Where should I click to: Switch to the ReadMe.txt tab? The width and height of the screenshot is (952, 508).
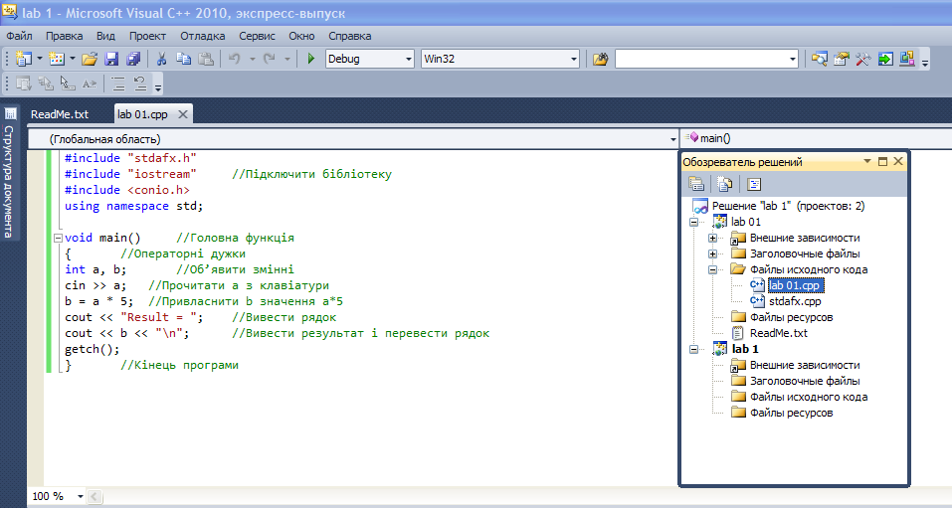[60, 114]
